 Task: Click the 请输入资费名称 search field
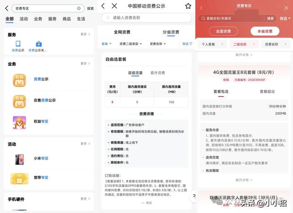coord(146,17)
